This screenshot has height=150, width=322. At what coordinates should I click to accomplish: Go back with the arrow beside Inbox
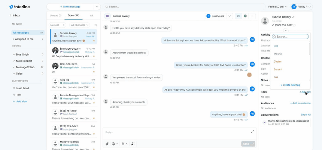pos(10,15)
